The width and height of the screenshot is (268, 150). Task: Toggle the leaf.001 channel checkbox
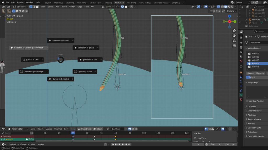30,140
